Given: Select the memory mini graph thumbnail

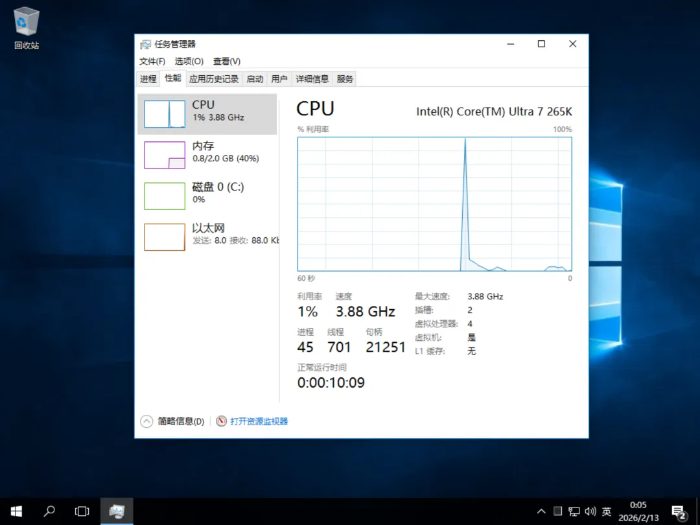Looking at the screenshot, I should (164, 155).
